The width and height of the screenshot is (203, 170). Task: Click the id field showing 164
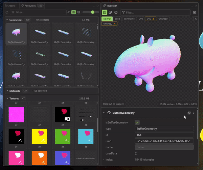coord(164,135)
